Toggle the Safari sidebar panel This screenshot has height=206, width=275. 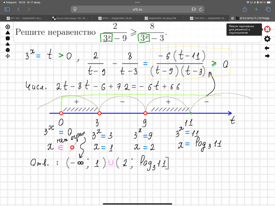tap(7, 9)
